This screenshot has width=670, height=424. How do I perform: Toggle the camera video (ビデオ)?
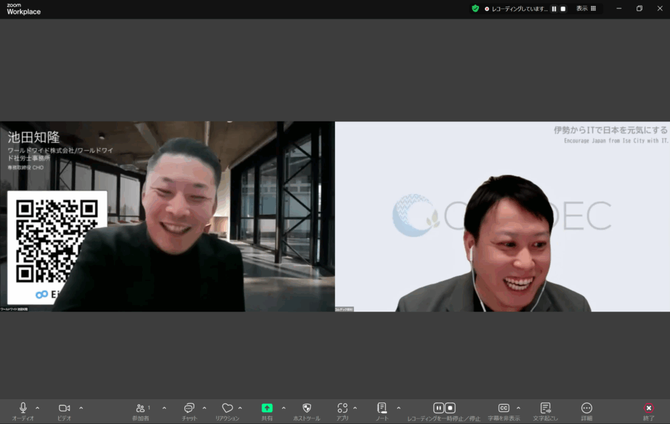64,408
